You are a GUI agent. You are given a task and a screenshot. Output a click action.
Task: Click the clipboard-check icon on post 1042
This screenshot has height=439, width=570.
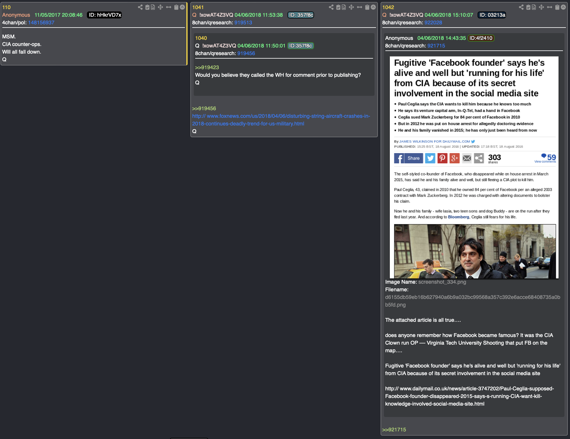pos(528,7)
